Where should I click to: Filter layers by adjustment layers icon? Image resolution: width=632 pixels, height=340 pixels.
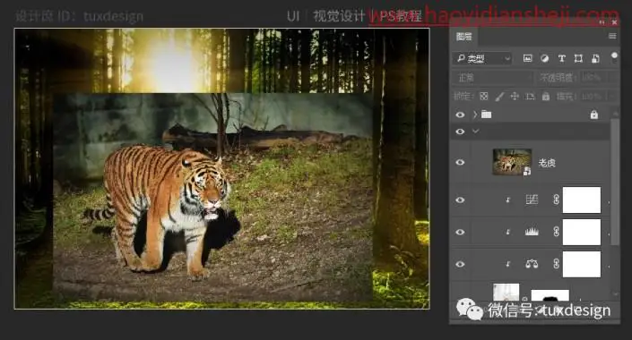(x=544, y=58)
